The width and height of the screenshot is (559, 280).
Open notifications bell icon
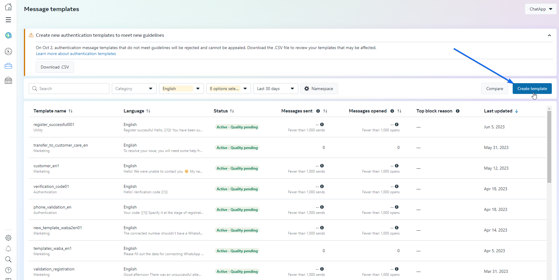[8, 249]
